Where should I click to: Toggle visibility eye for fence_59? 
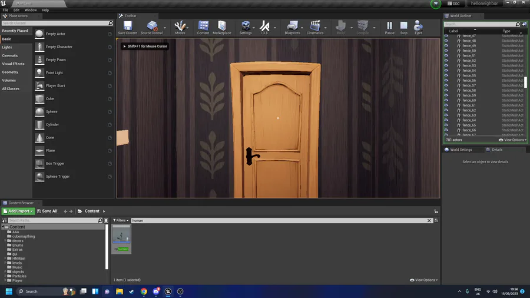[446, 95]
